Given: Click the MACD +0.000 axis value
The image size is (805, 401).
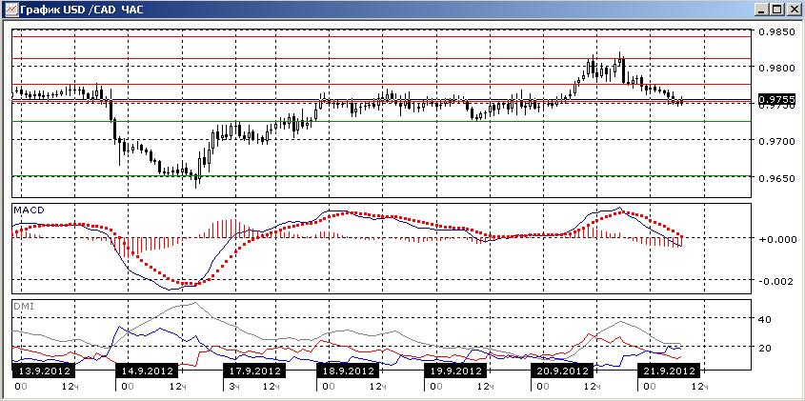Looking at the screenshot, I should pos(776,239).
